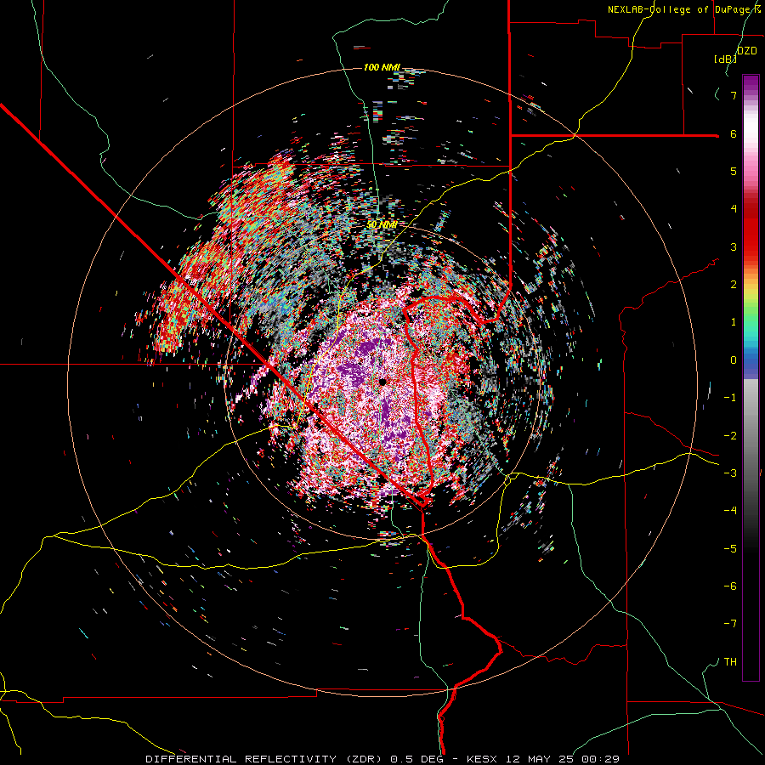Click the 1 value on color scale

(734, 322)
